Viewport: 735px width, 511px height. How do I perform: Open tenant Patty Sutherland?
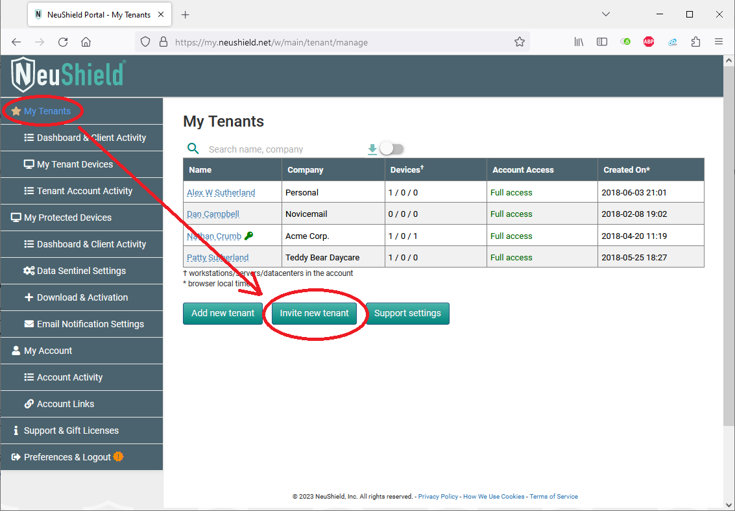tap(217, 258)
